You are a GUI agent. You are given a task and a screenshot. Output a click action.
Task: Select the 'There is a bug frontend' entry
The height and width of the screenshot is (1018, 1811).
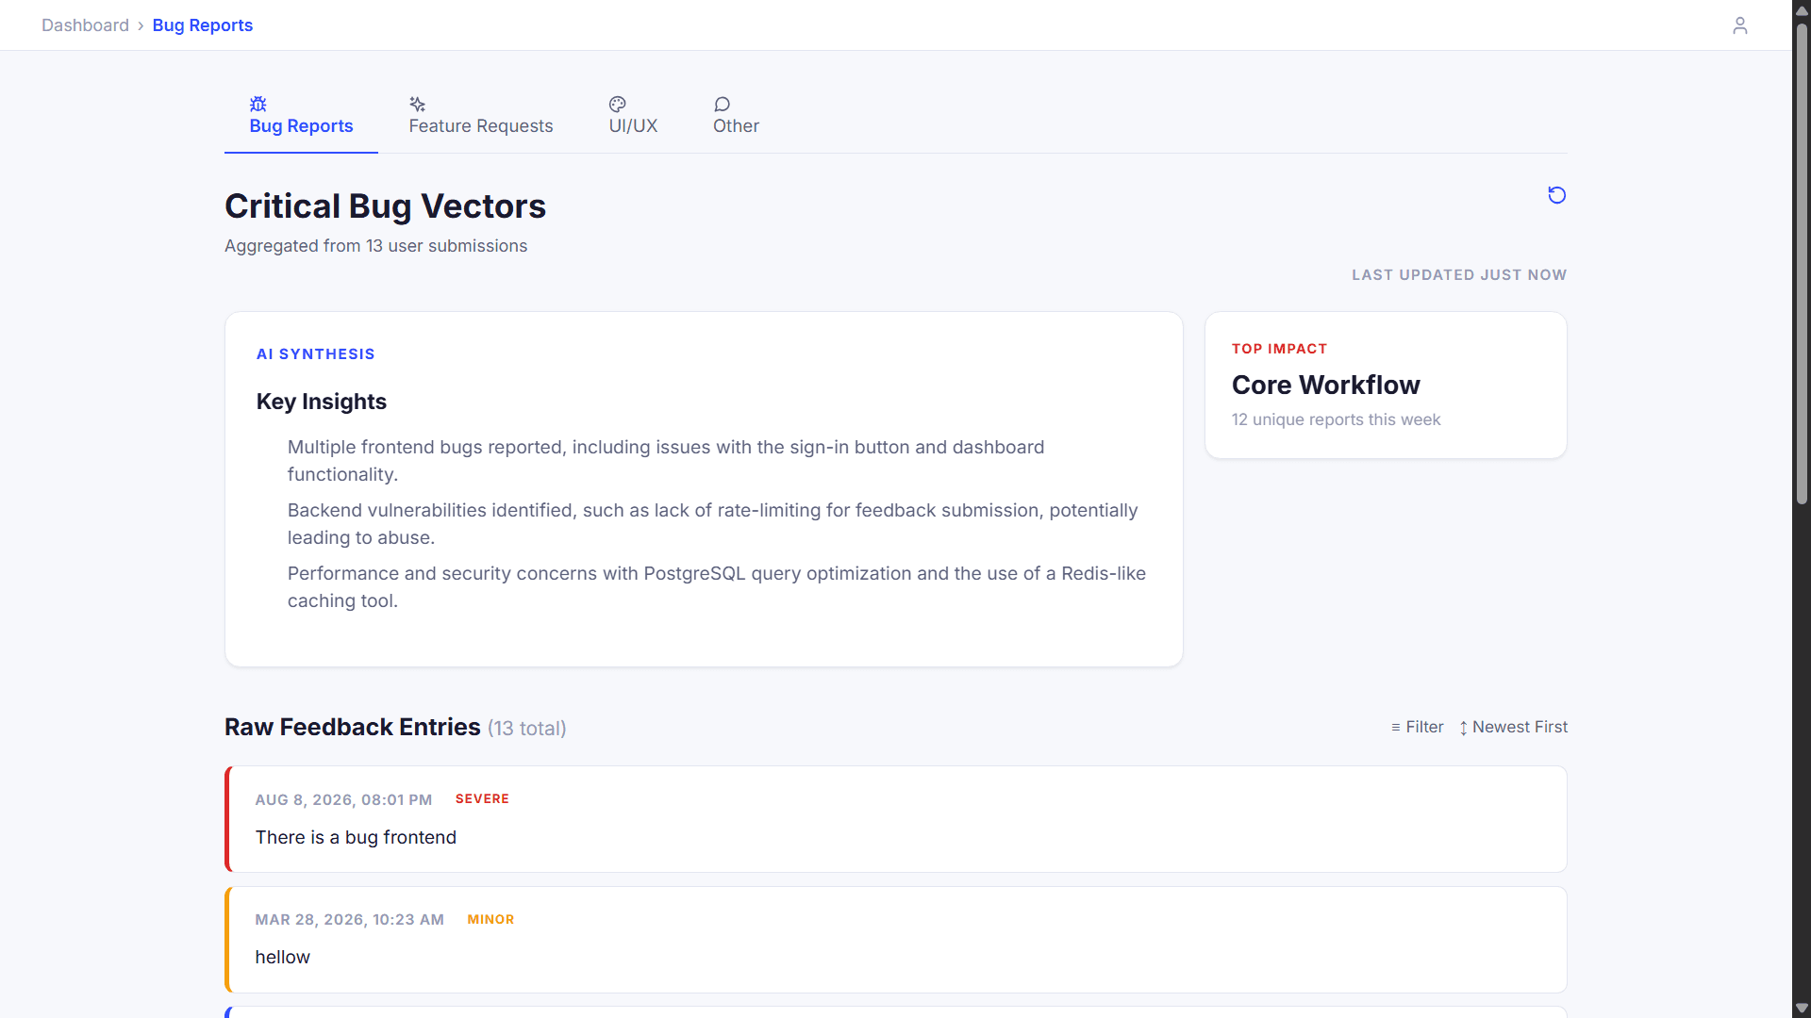coord(896,819)
